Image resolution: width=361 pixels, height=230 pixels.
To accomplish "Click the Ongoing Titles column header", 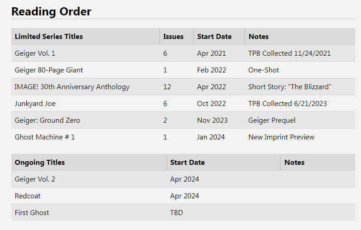I will click(40, 163).
